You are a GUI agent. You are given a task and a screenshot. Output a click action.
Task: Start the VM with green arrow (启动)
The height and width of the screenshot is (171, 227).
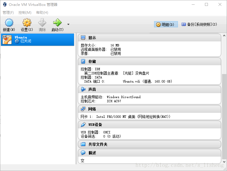pyautogui.click(x=57, y=23)
